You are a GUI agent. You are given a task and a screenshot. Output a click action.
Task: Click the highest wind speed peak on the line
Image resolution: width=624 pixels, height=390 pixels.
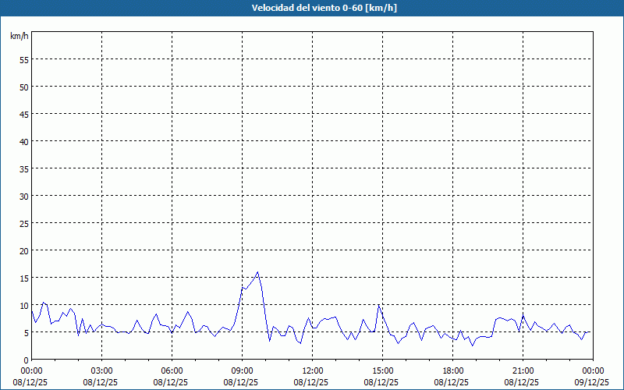[257, 272]
